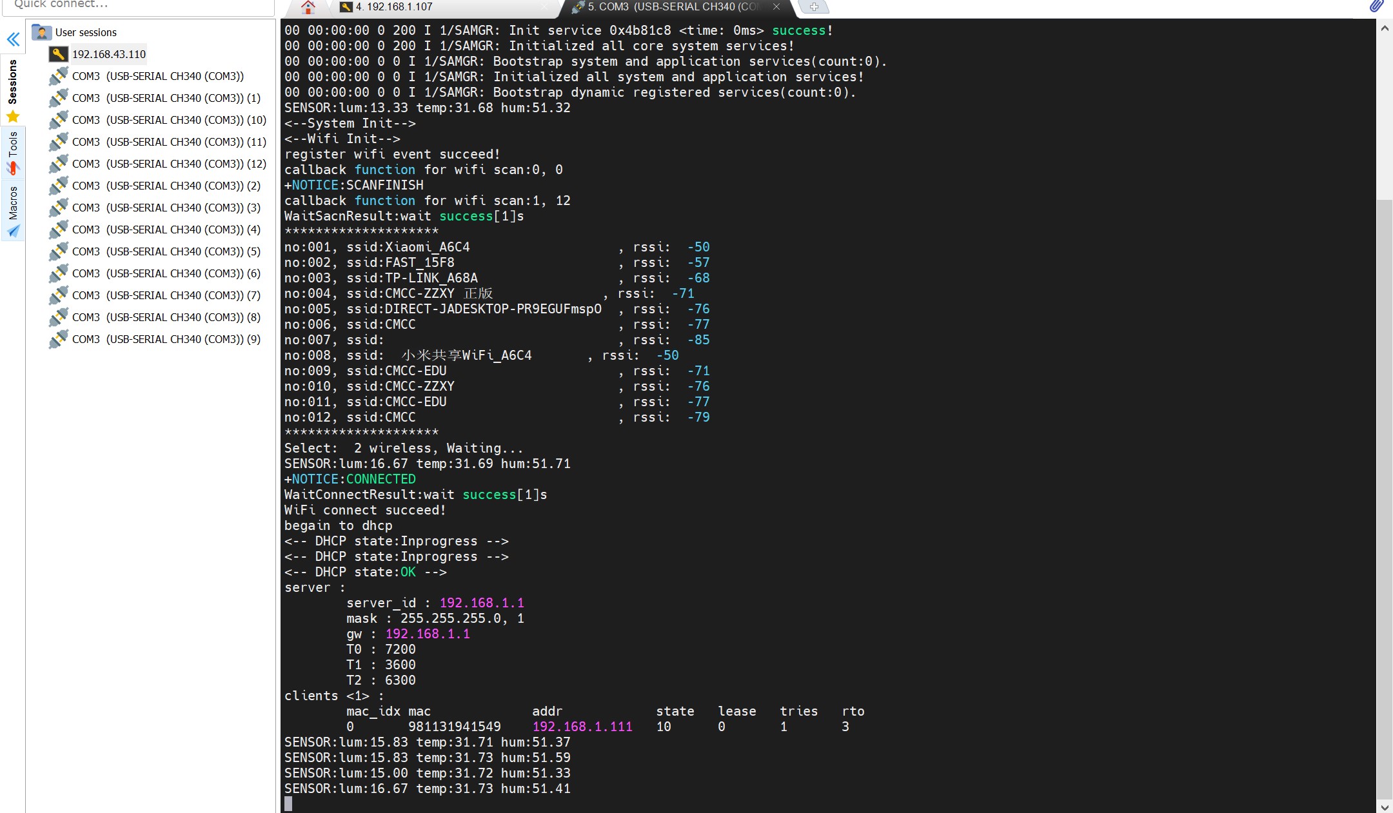The width and height of the screenshot is (1393, 813).
Task: Open a new tab with plus button
Action: coord(814,7)
